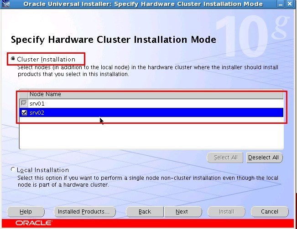Click the srv01 node name
This screenshot has height=229, width=297.
(x=37, y=103)
